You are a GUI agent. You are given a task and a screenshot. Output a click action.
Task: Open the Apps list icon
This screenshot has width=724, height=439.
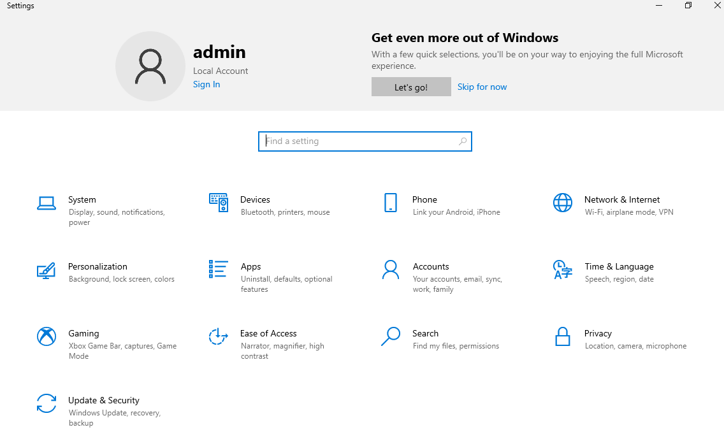219,270
